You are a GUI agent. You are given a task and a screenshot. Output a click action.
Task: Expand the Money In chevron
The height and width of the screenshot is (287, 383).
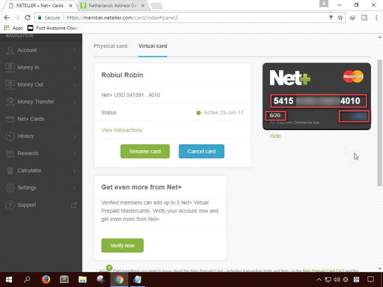tap(74, 67)
